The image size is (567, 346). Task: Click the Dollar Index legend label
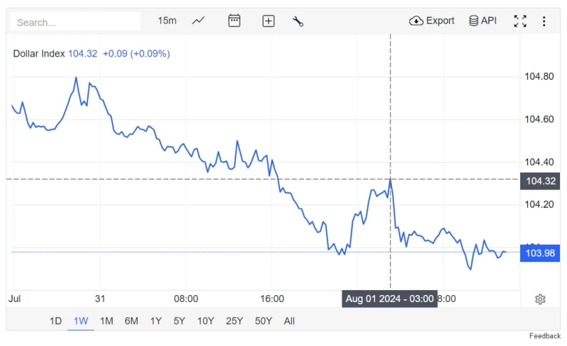coord(39,53)
